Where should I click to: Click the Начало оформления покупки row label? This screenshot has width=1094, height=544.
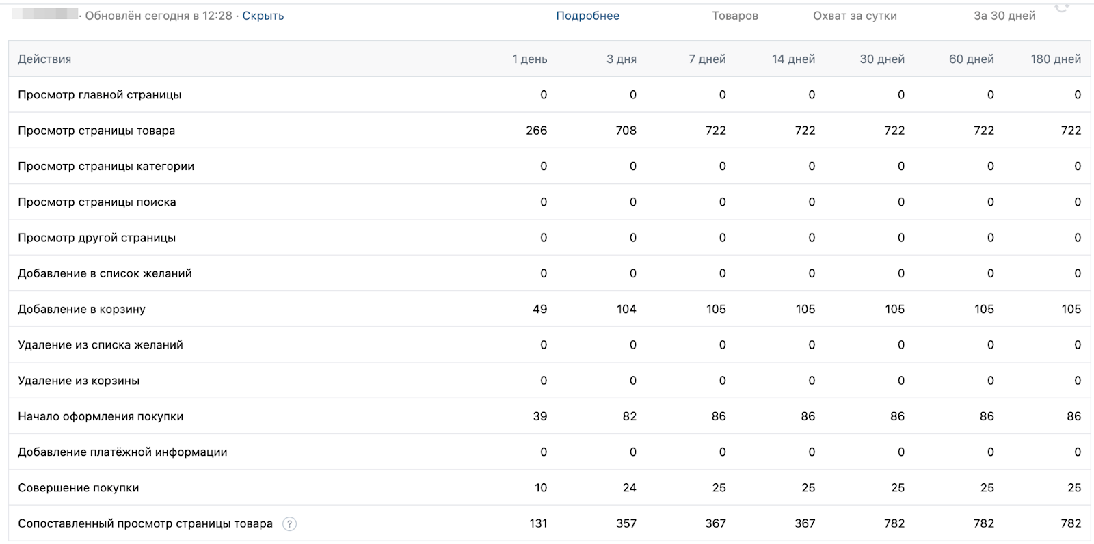(x=101, y=416)
